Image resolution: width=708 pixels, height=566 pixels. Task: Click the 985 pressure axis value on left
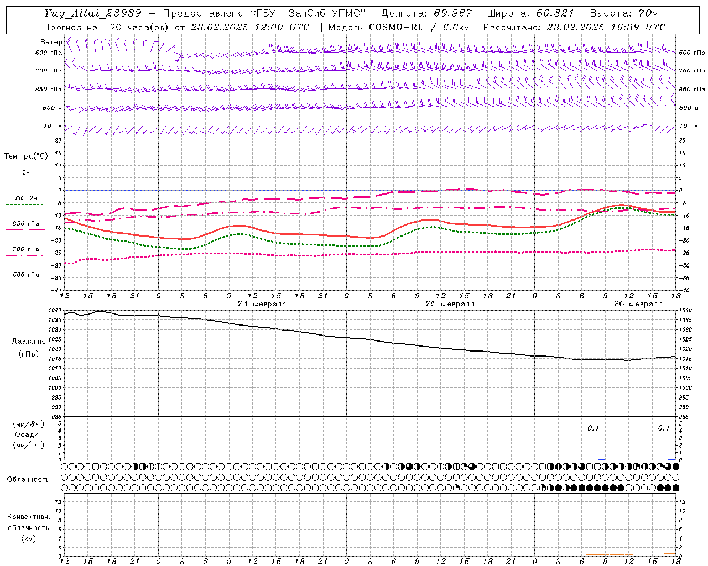58,417
